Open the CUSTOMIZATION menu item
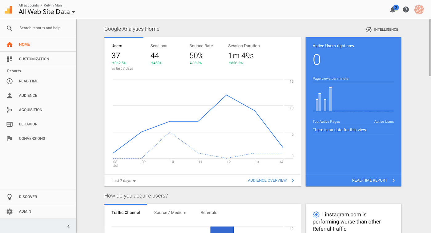Screen dimensions: 431x233 tap(38, 59)
